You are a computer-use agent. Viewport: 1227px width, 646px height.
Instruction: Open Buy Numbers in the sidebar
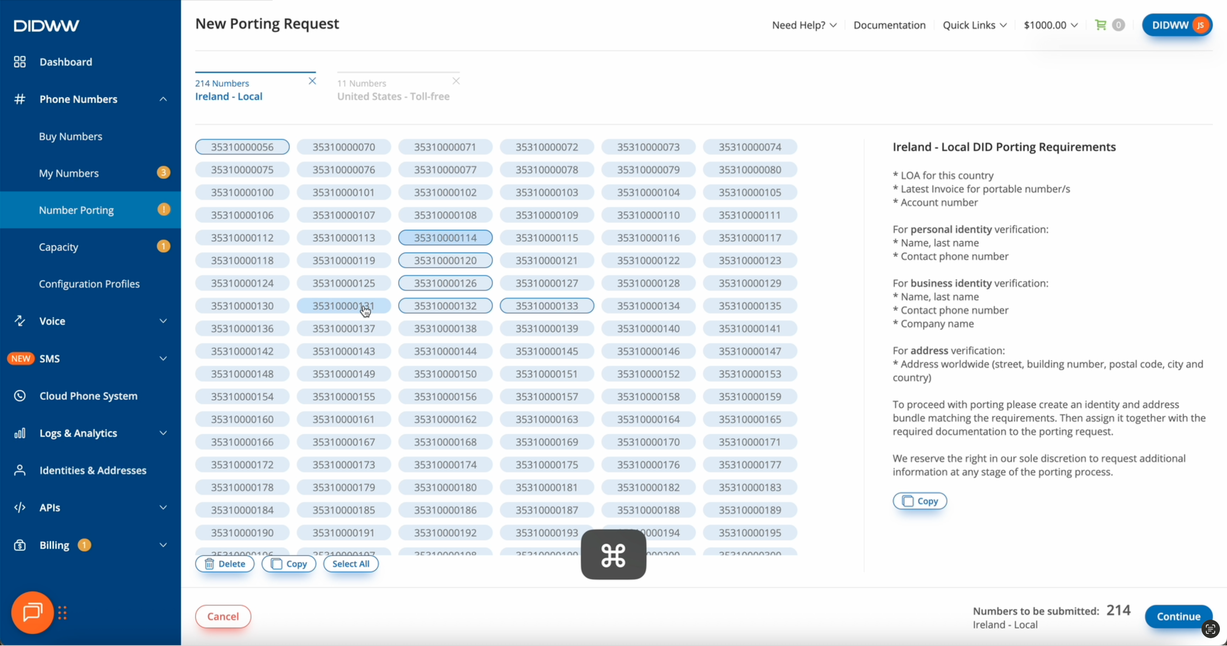click(70, 136)
